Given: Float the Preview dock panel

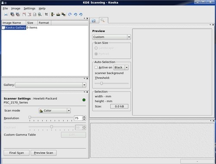Looking at the screenshot, I should (210, 25).
